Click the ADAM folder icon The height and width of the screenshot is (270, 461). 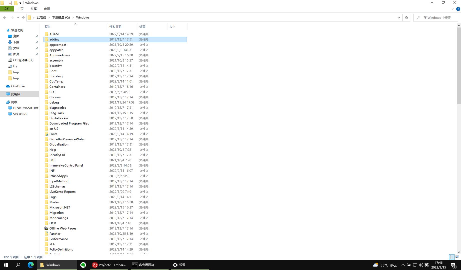[46, 34]
